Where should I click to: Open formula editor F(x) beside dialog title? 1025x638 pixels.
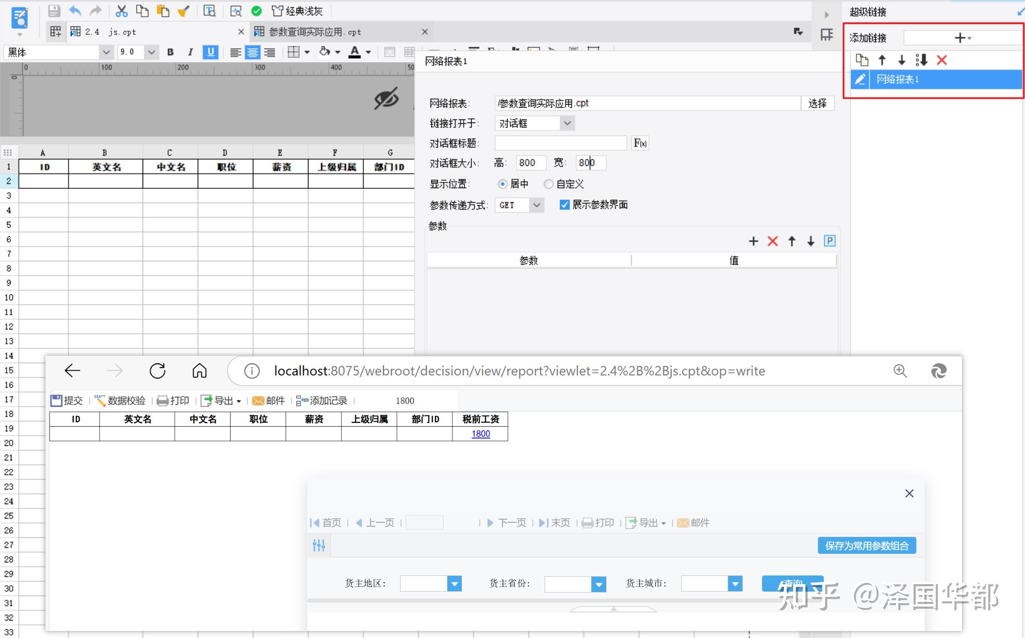[x=640, y=143]
